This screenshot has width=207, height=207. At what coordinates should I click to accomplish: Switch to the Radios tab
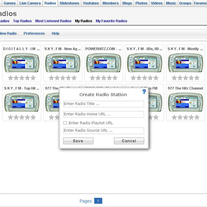point(50,3)
